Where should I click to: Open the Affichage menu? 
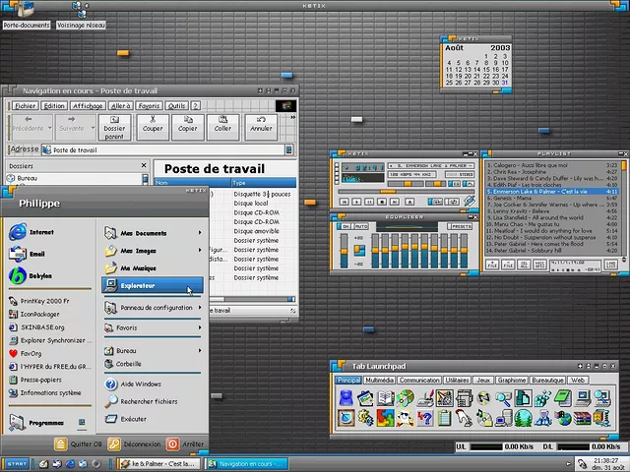pos(88,105)
